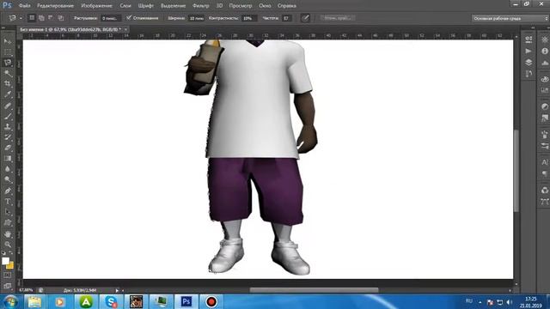Open the Окно menu
This screenshot has height=309, width=550.
(x=265, y=6)
